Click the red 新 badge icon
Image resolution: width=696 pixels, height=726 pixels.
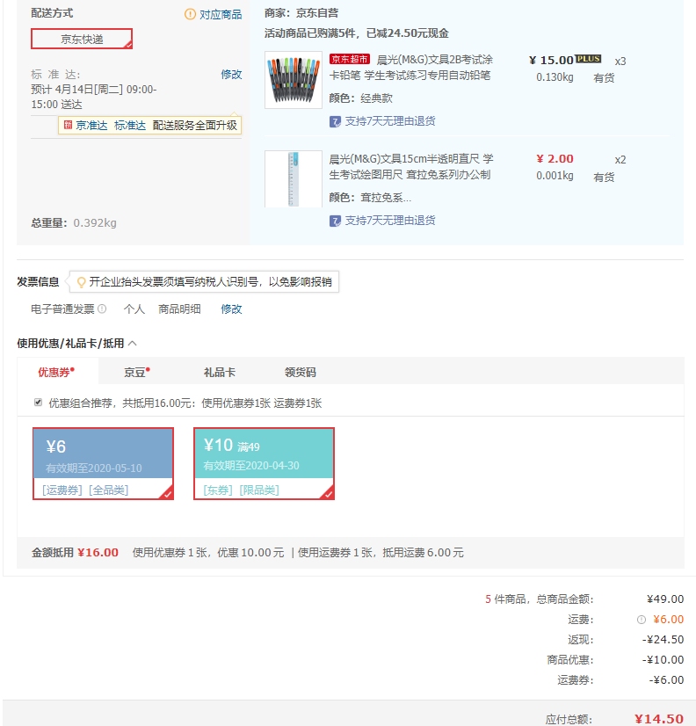tap(68, 125)
